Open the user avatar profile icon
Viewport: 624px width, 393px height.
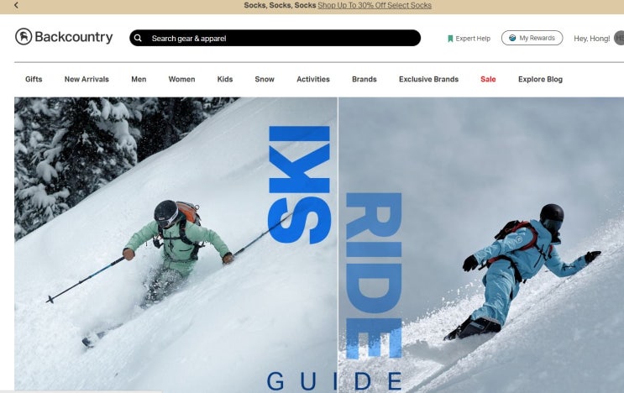coord(619,38)
